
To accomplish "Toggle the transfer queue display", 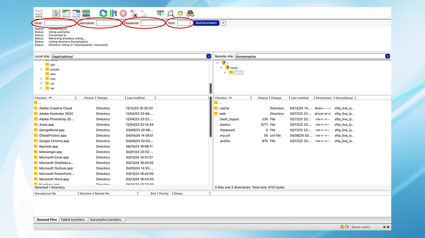I will click(x=86, y=13).
